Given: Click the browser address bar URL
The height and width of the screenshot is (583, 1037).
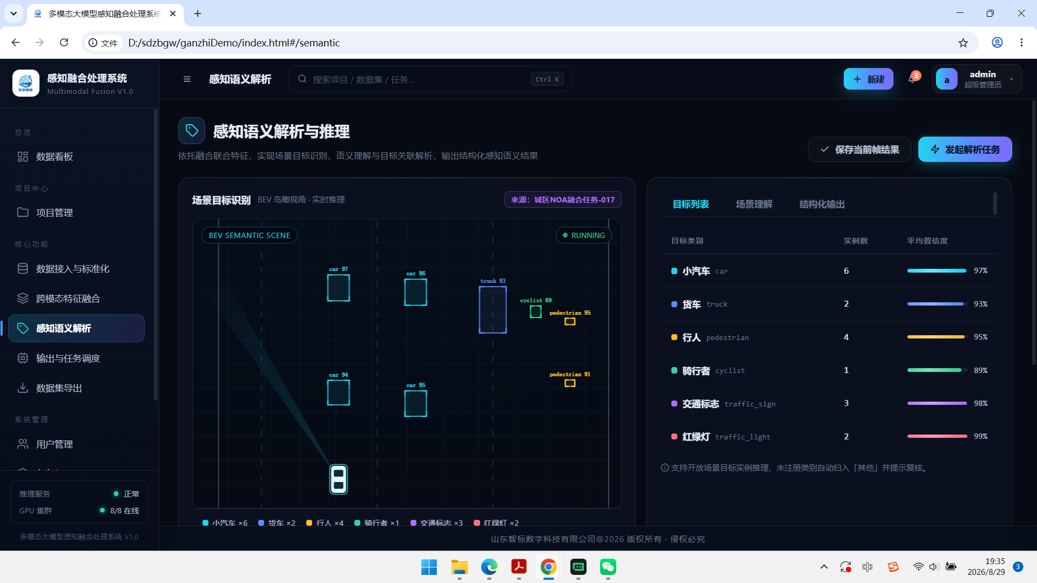Looking at the screenshot, I should pyautogui.click(x=234, y=43).
